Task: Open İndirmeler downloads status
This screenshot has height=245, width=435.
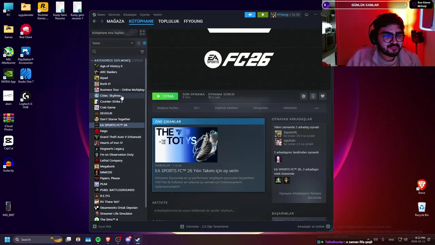Action: [x=204, y=227]
